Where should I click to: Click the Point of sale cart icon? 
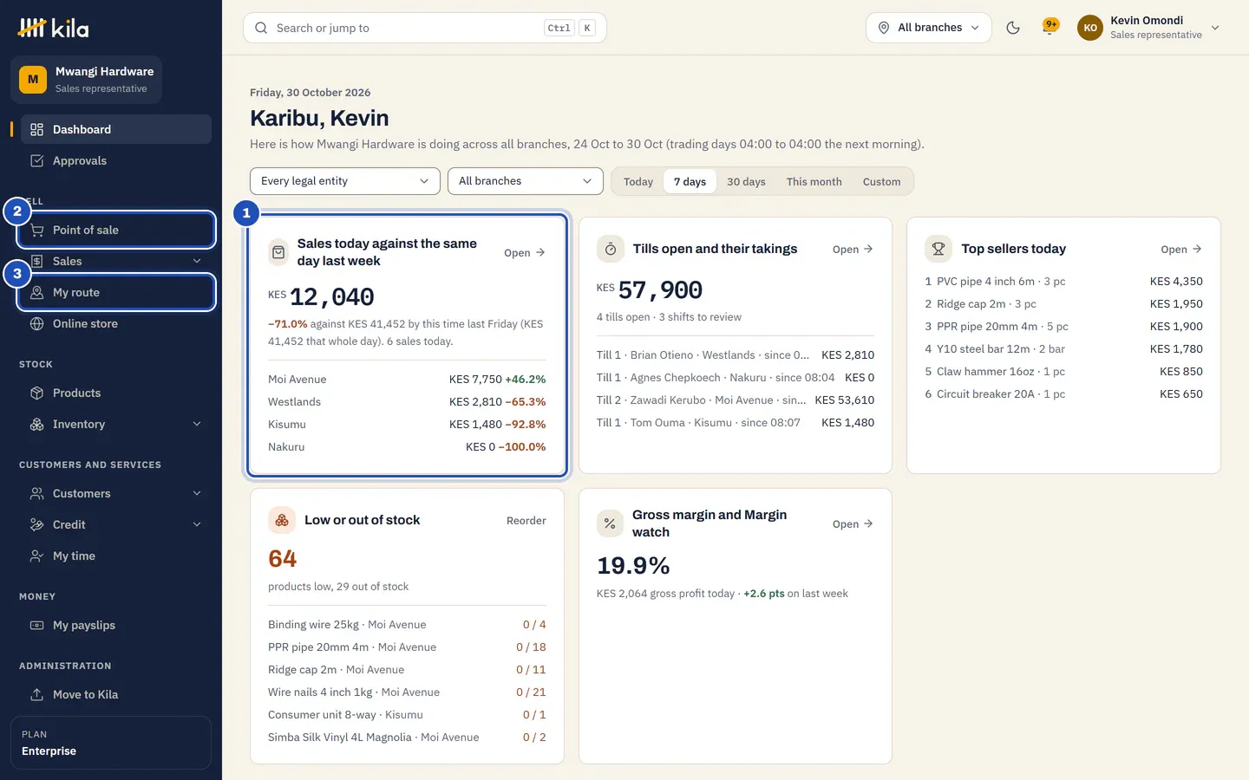pos(36,230)
